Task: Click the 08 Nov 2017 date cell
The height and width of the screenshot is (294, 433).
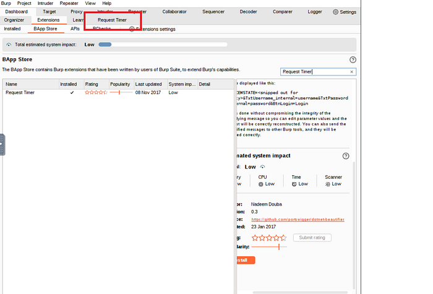Action: pos(148,93)
